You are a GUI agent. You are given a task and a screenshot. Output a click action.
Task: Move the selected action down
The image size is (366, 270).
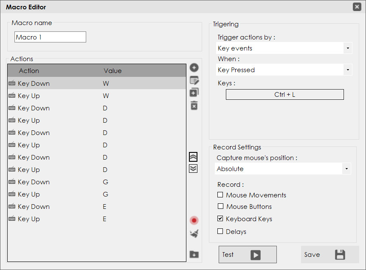coord(193,169)
